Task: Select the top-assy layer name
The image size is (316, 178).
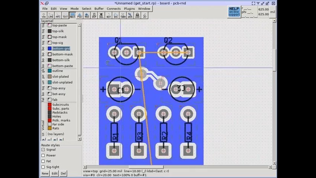Action: coord(59,88)
